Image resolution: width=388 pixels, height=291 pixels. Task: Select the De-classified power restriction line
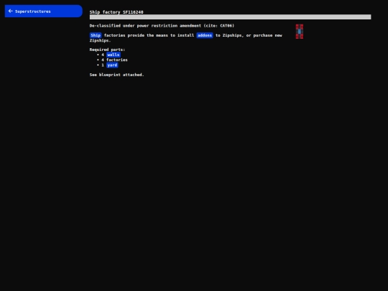[x=162, y=25]
